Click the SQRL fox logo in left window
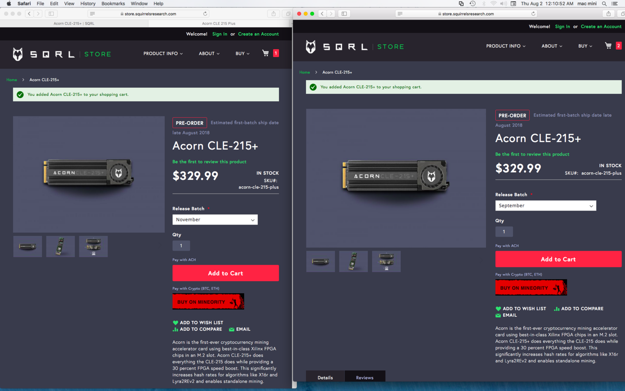This screenshot has width=625, height=391. 18,54
